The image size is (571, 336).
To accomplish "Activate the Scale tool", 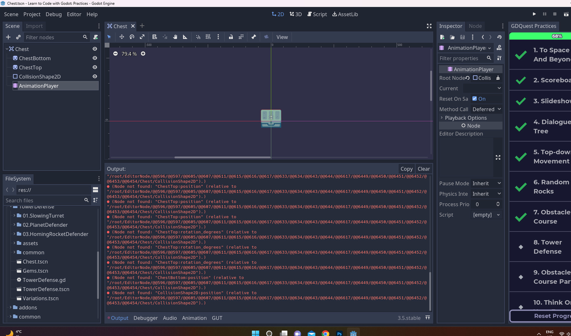I will [x=143, y=37].
